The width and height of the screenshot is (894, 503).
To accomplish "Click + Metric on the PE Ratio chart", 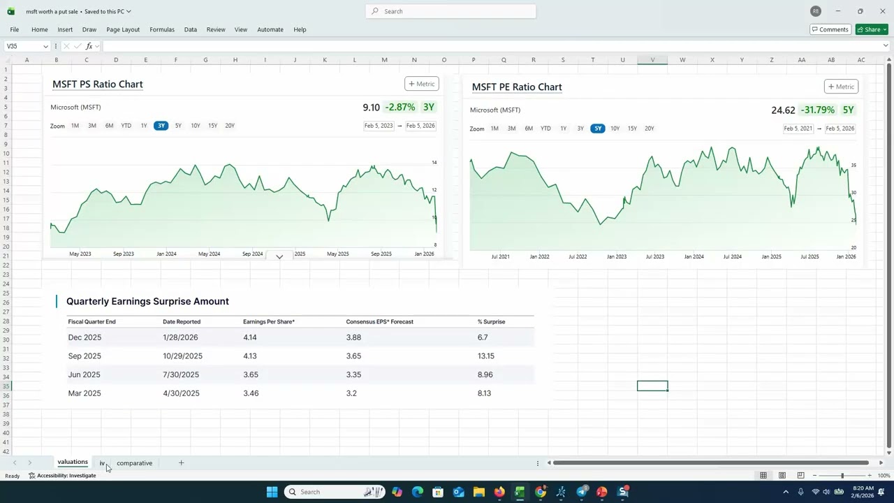I will click(x=841, y=87).
